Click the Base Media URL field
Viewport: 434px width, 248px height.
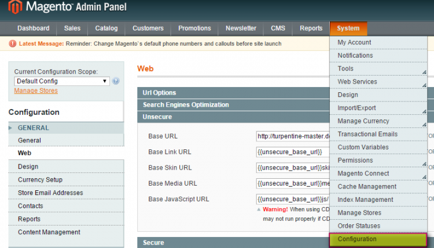tap(293, 183)
